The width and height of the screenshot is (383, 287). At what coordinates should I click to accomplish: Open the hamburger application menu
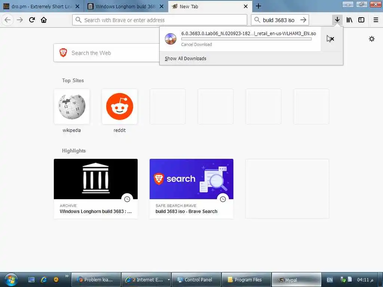pyautogui.click(x=376, y=20)
